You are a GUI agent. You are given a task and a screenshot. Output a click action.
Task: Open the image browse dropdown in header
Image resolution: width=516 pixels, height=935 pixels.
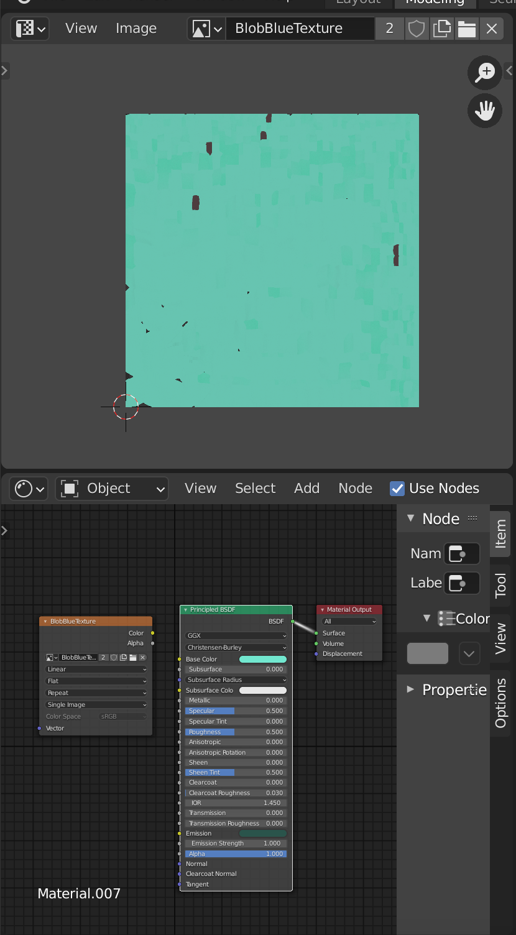click(x=207, y=29)
